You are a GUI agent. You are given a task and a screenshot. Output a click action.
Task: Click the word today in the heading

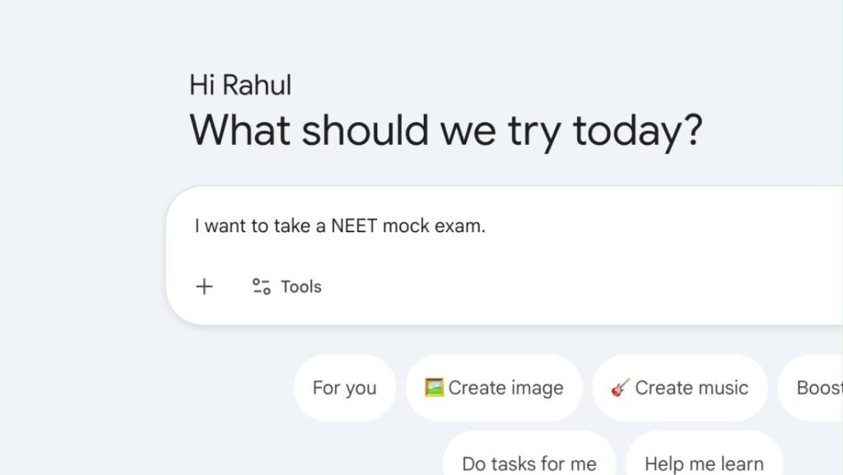click(636, 130)
